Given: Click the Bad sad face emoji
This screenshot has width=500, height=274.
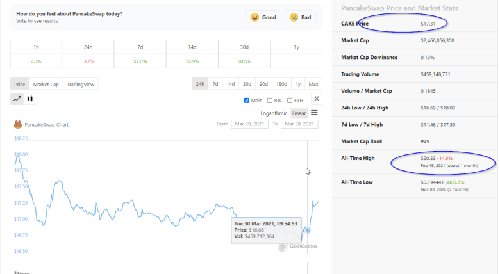Looking at the screenshot, I should tap(294, 17).
